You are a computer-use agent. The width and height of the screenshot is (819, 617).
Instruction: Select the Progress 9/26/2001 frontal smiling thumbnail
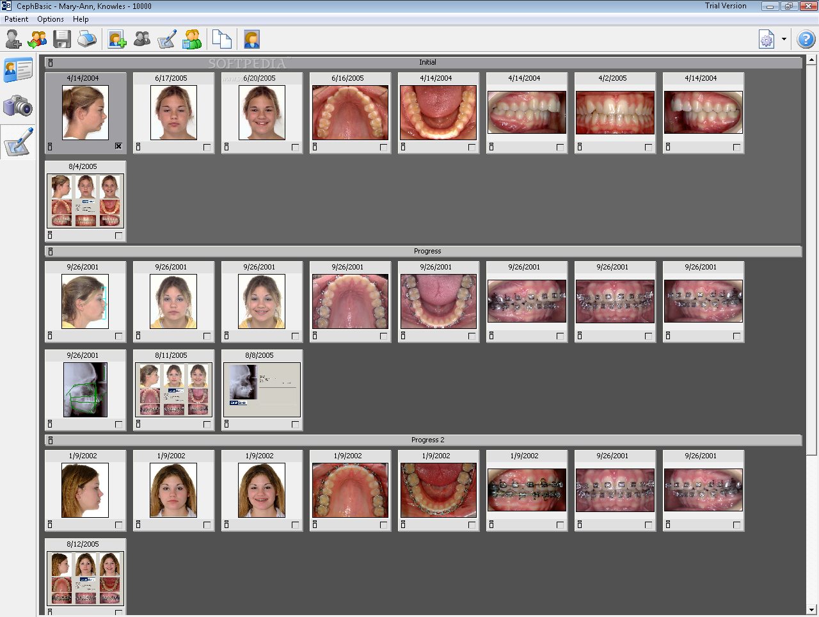click(262, 301)
